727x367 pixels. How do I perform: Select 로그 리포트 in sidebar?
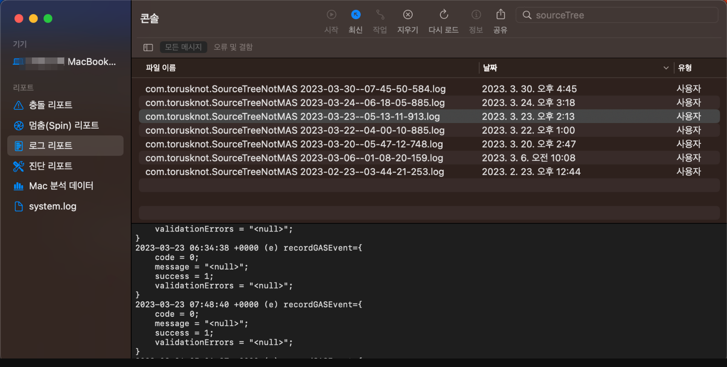tap(66, 146)
